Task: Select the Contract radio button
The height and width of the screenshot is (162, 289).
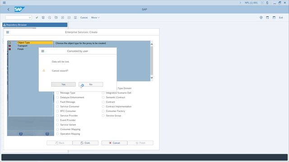Action: 103,102
